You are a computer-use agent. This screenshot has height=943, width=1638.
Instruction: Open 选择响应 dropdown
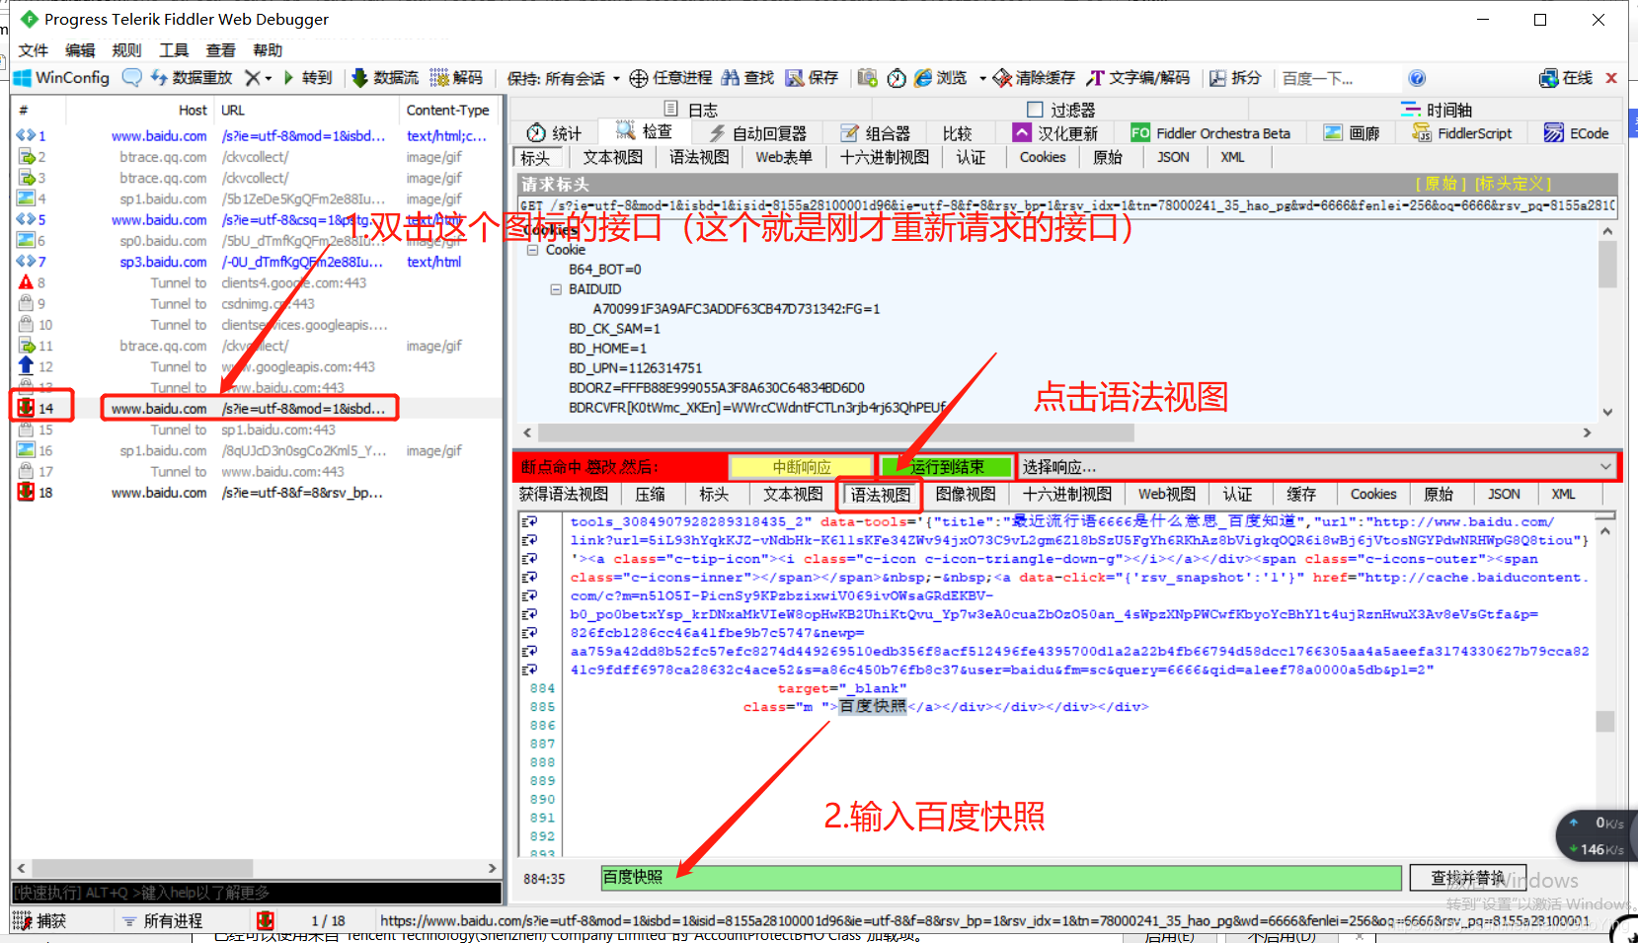1317,466
